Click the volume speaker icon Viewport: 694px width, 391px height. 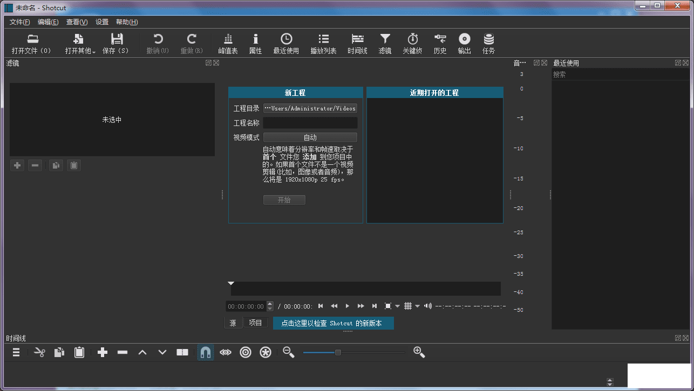pyautogui.click(x=428, y=306)
